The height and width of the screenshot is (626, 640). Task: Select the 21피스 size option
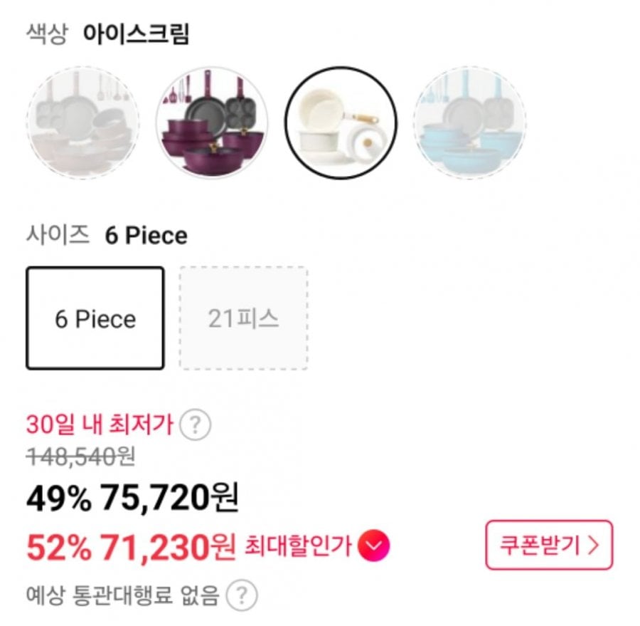(243, 318)
